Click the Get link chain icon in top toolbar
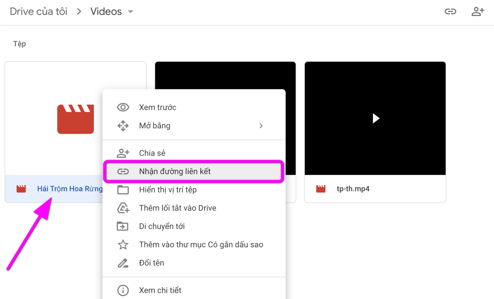Image resolution: width=494 pixels, height=299 pixels. [450, 11]
